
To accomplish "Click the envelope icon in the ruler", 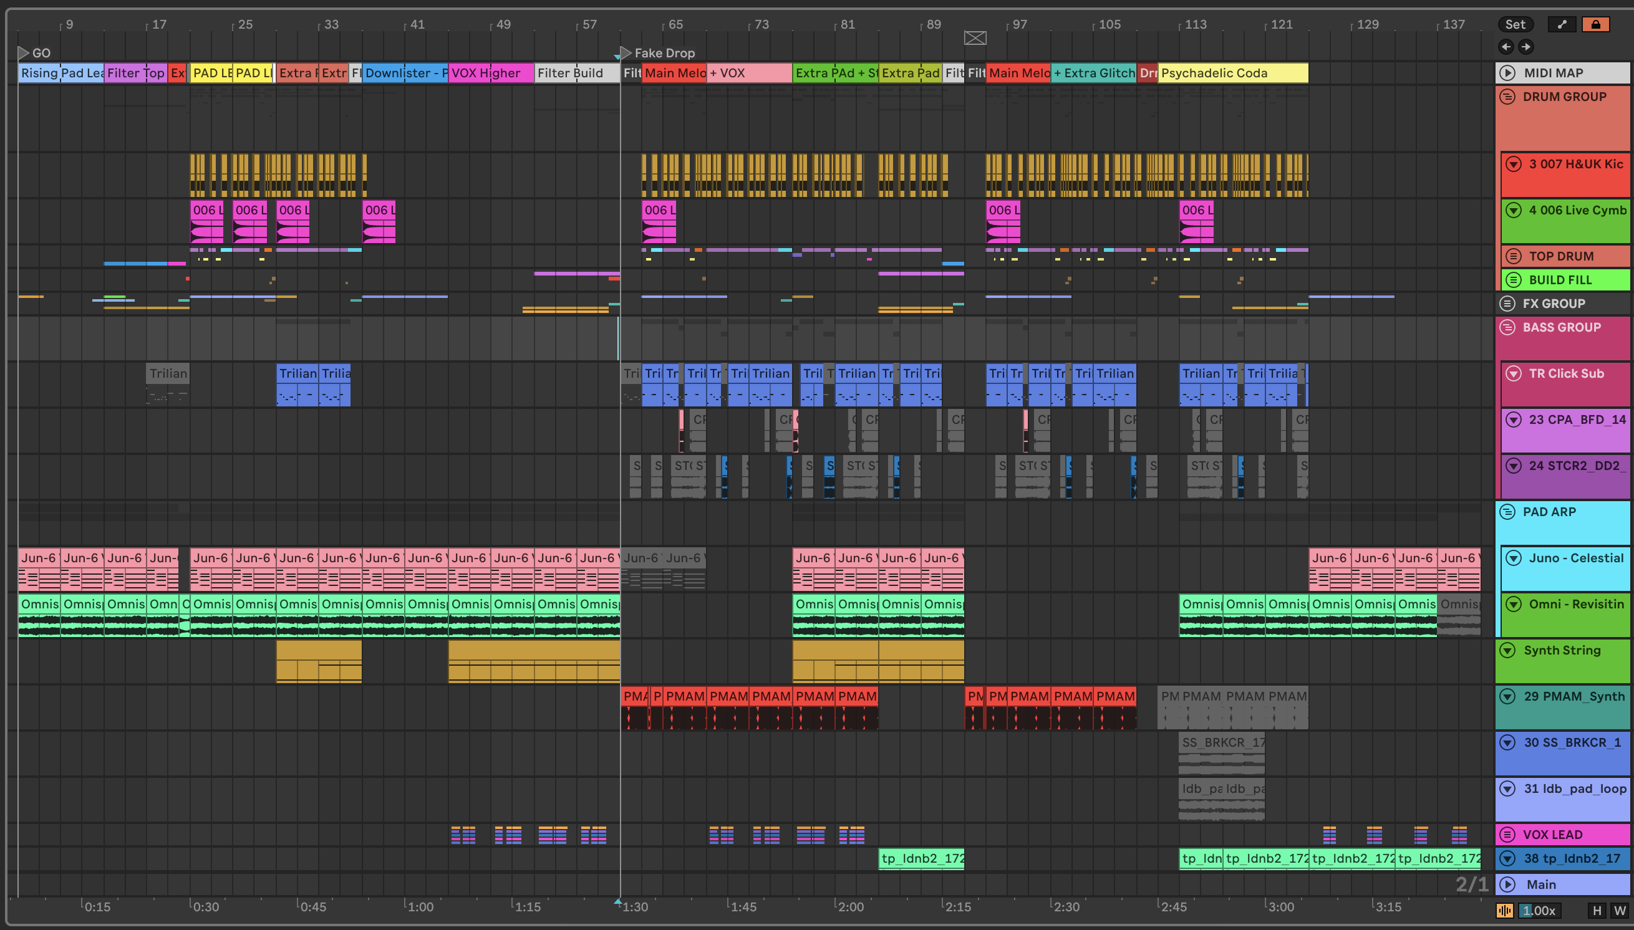I will pyautogui.click(x=975, y=38).
